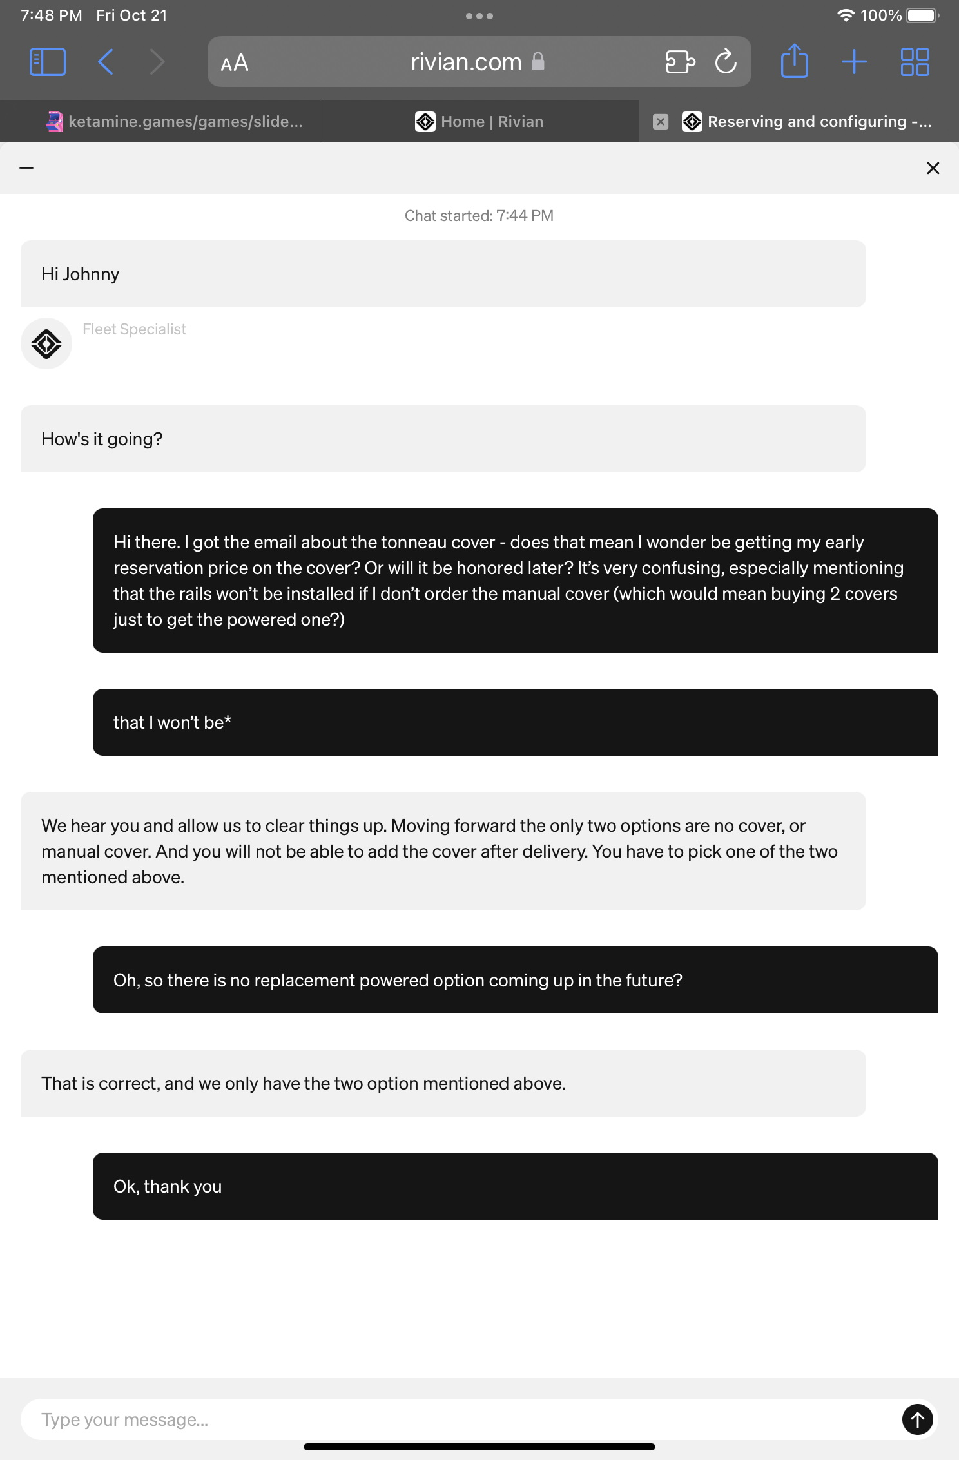Go back to the previous page
Image resolution: width=959 pixels, height=1460 pixels.
[106, 62]
